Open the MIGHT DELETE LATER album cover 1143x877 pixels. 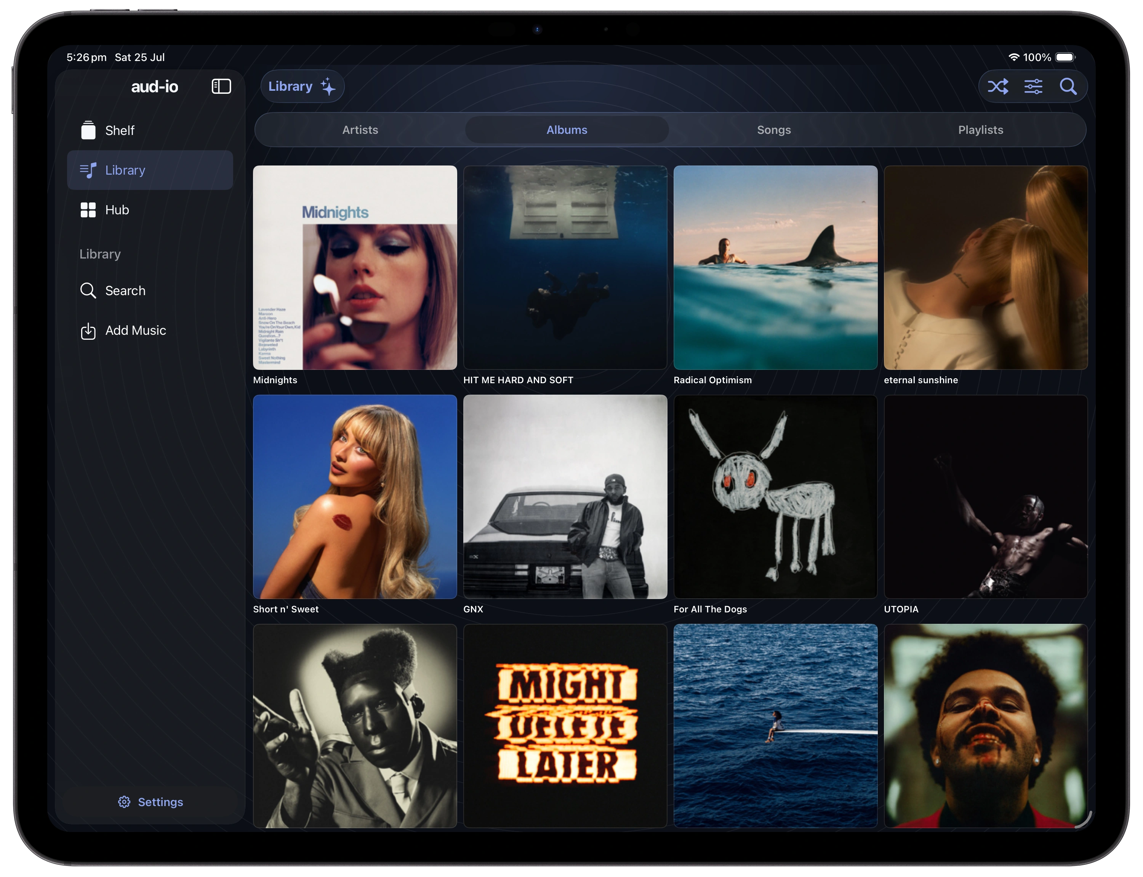(x=565, y=726)
